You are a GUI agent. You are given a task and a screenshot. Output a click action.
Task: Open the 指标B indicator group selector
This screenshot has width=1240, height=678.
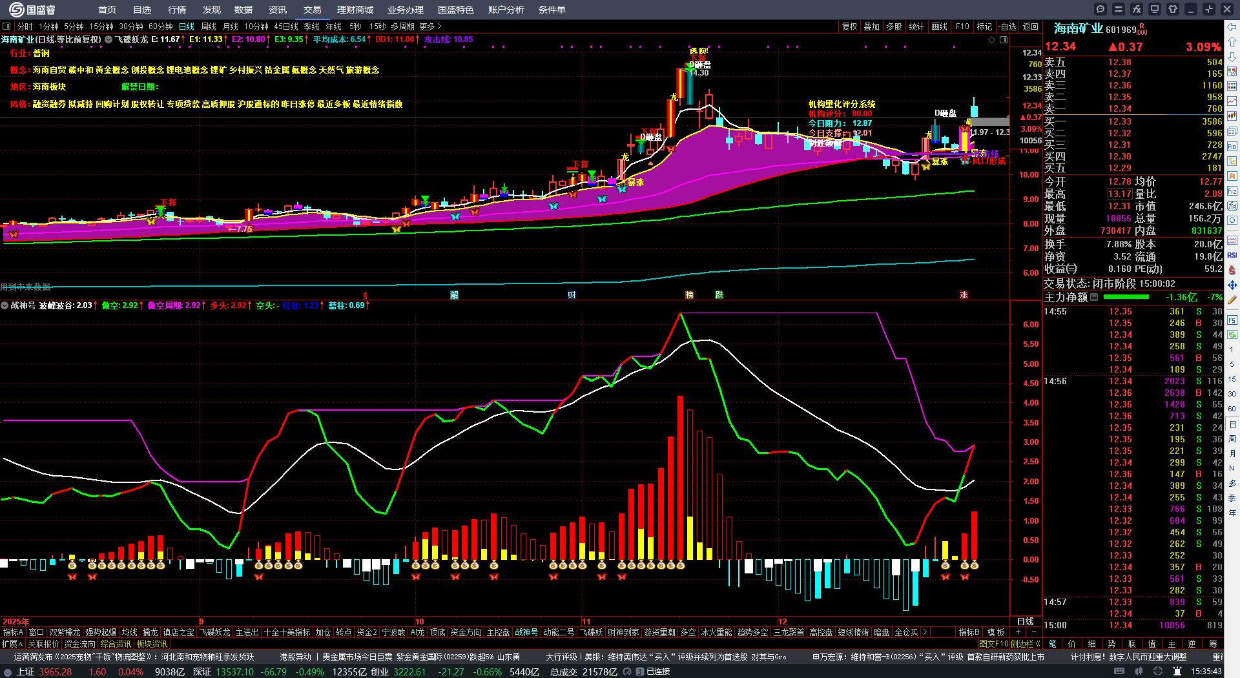click(969, 632)
